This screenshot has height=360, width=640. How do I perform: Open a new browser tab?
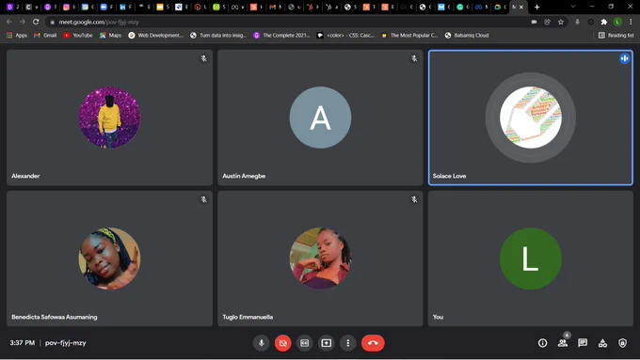tap(537, 7)
